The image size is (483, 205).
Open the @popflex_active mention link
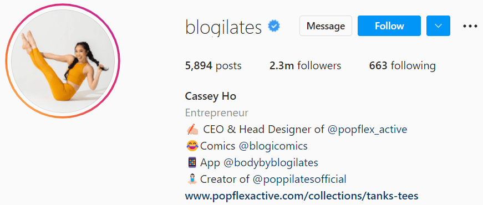tap(367, 130)
